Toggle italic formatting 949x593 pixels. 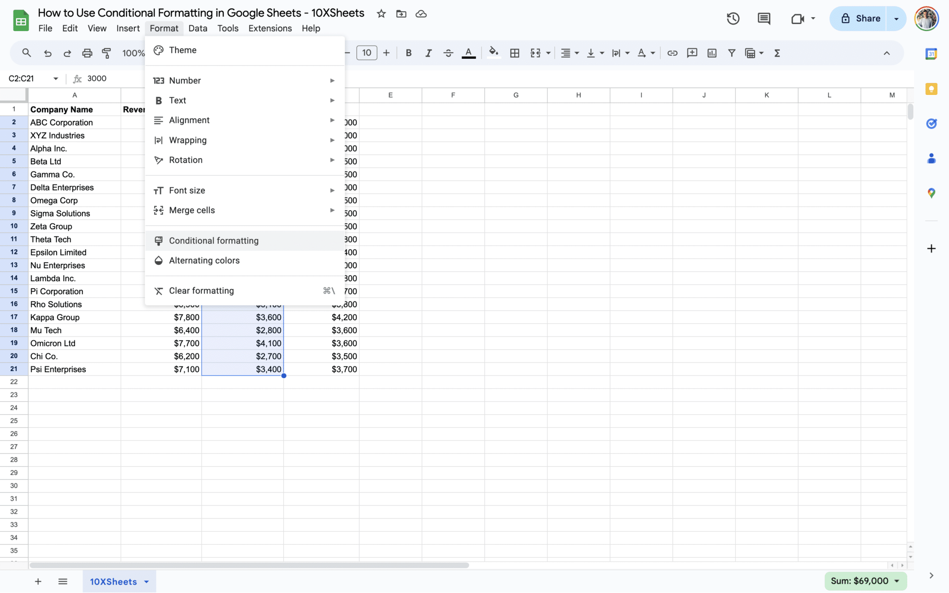tap(428, 53)
